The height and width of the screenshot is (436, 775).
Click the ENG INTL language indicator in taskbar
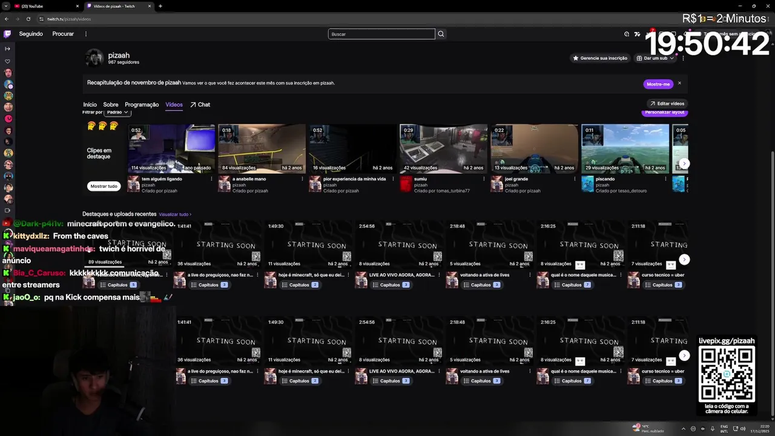coord(724,429)
